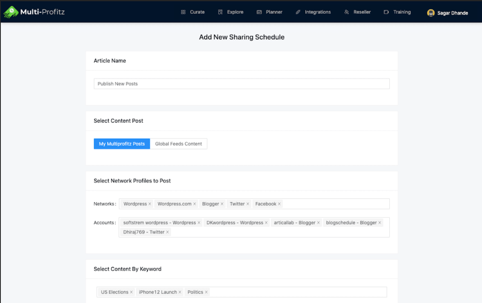Screen dimensions: 482x303
Task: Remove the Twitter network tag
Action: click(248, 204)
